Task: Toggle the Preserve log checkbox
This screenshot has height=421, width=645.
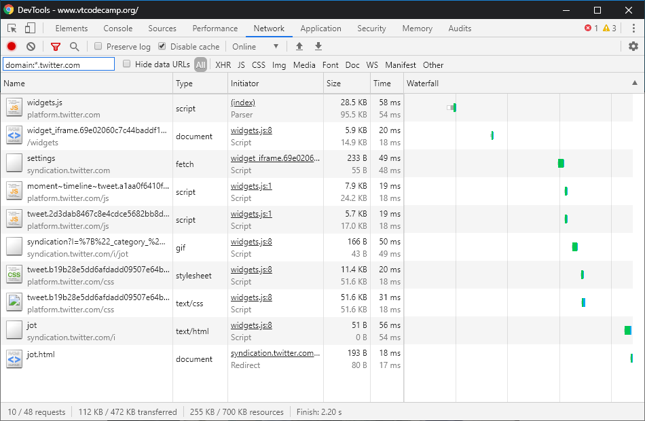Action: [x=98, y=46]
